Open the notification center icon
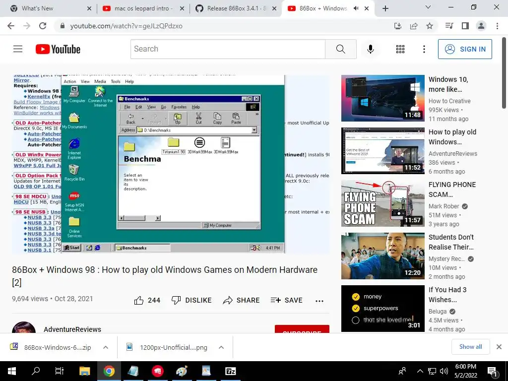 (x=493, y=371)
